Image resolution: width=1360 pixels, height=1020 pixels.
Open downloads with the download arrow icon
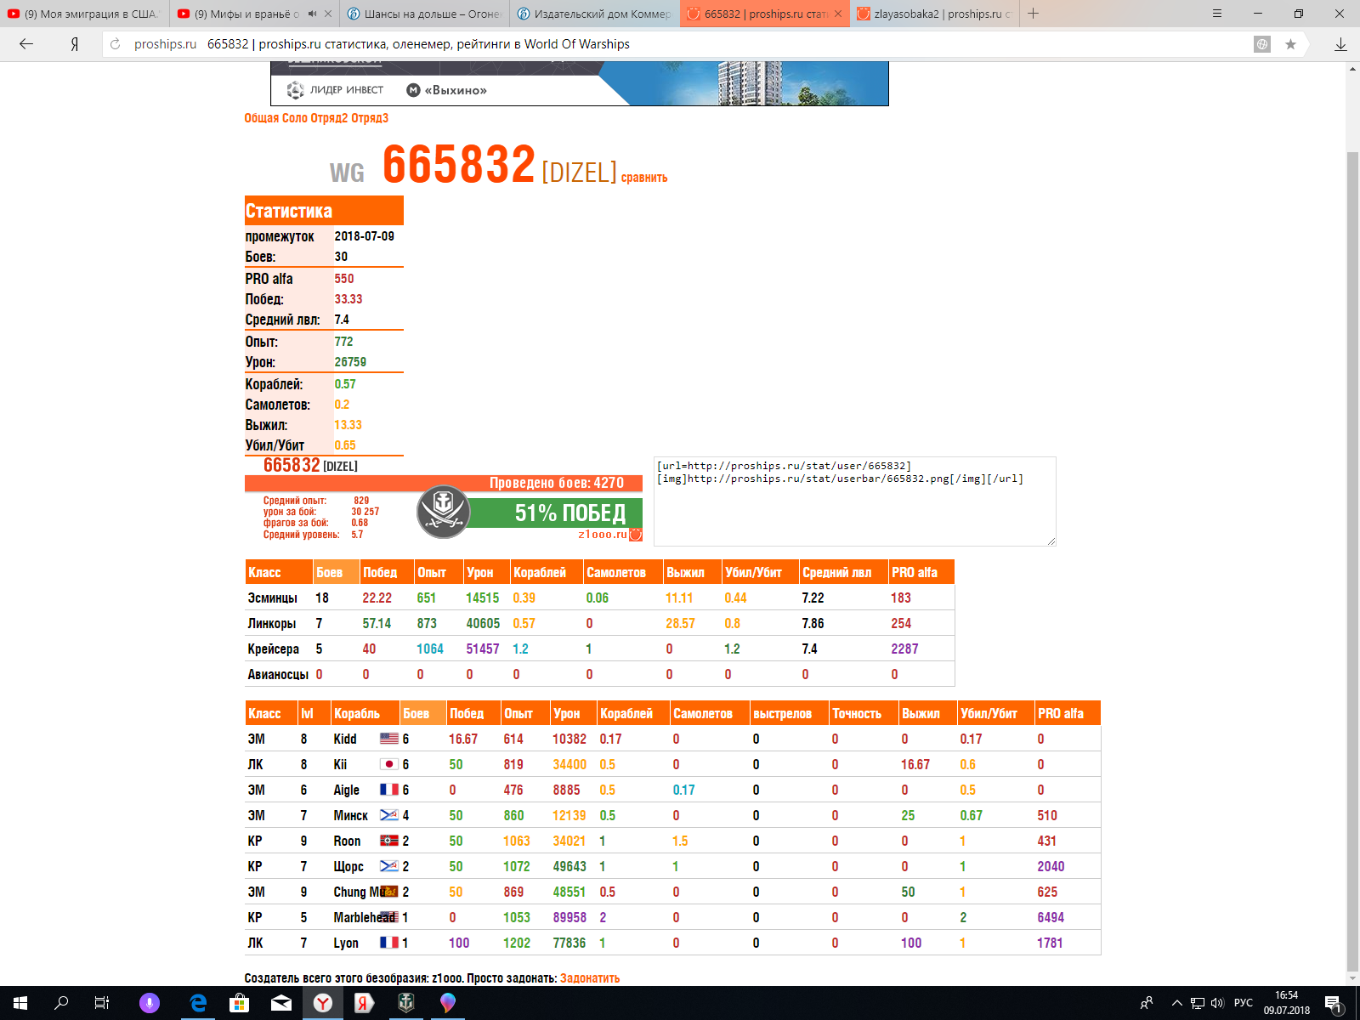[x=1340, y=44]
